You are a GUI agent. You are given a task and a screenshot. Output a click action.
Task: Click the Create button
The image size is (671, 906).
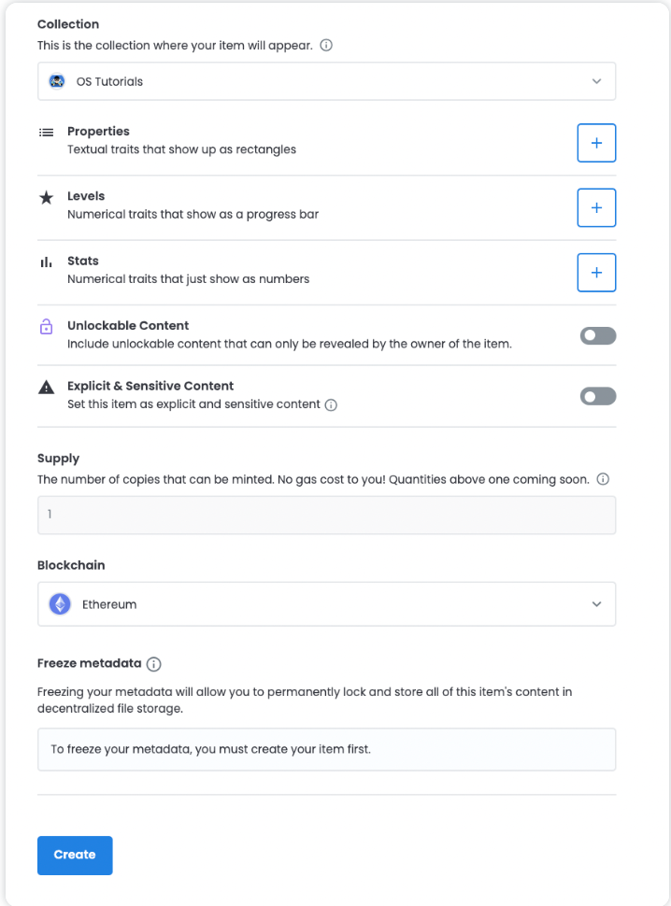(75, 856)
